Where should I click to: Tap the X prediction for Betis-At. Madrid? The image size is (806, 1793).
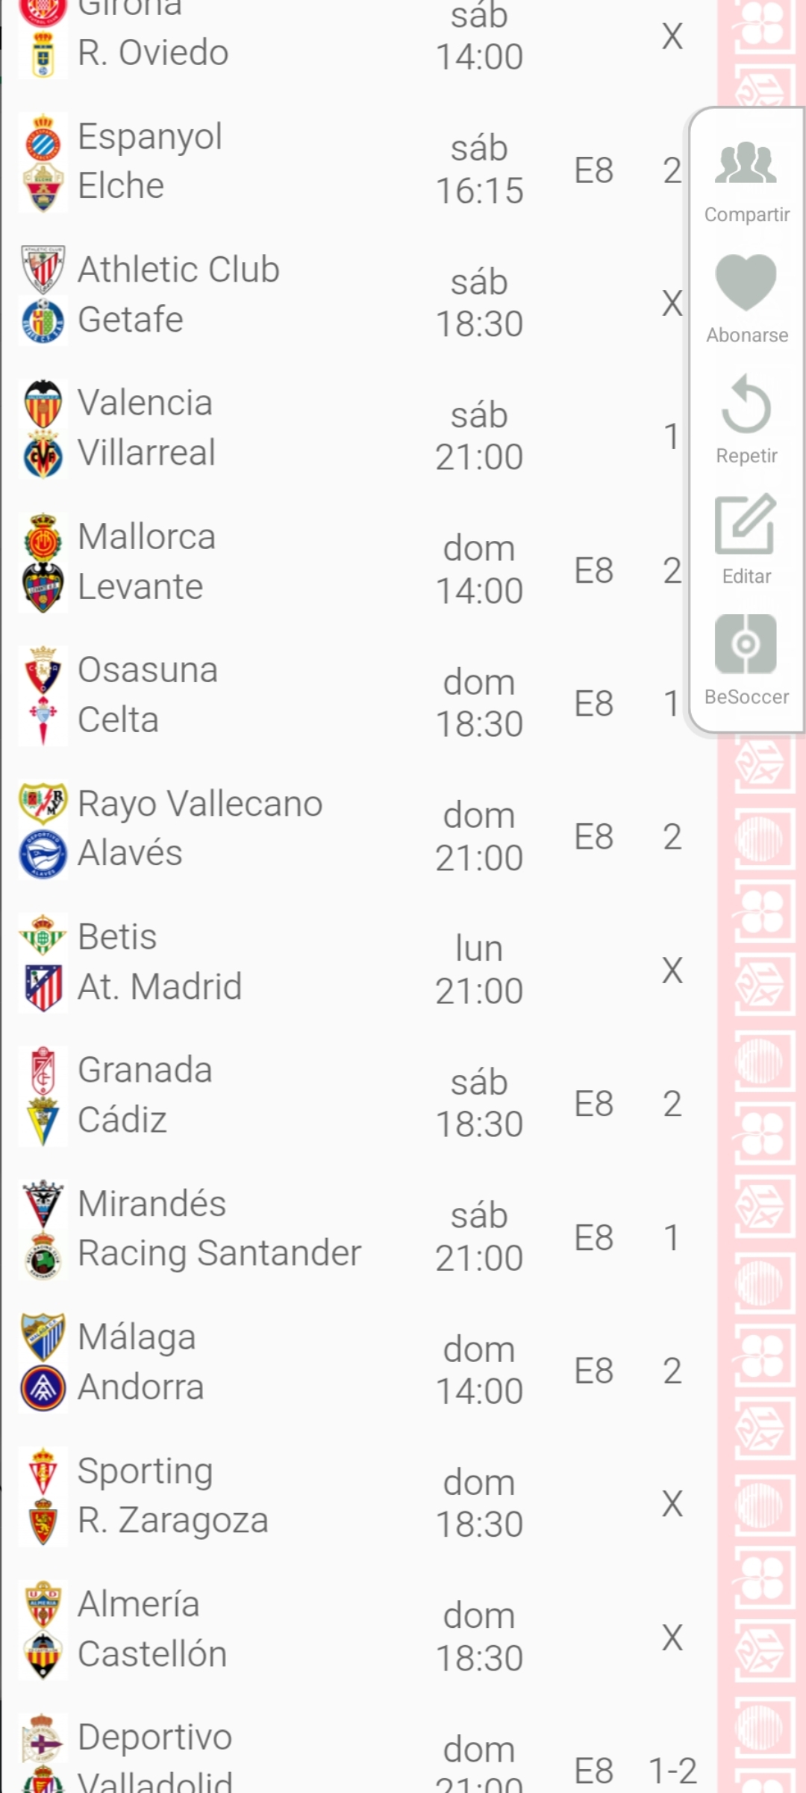click(672, 970)
